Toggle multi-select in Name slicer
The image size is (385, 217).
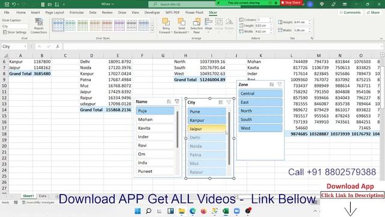(169, 101)
